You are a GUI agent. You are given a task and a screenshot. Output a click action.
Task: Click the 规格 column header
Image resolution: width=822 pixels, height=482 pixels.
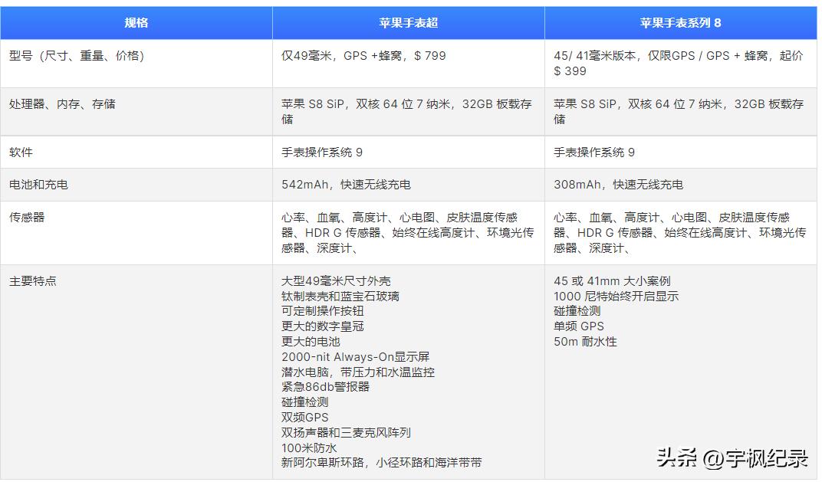[136, 22]
